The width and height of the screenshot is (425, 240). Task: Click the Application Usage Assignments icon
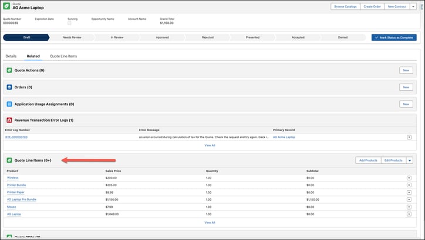pyautogui.click(x=9, y=104)
